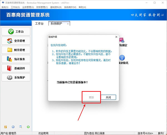Screen dimensions: 167x135
Task: Click the blue info 系统初始化 icon
Action: tap(122, 58)
